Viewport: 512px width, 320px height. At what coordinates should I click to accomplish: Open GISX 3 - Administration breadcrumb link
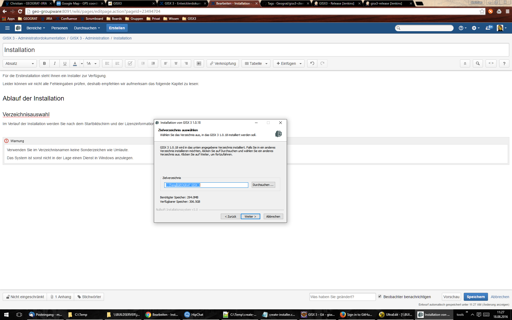pos(89,38)
